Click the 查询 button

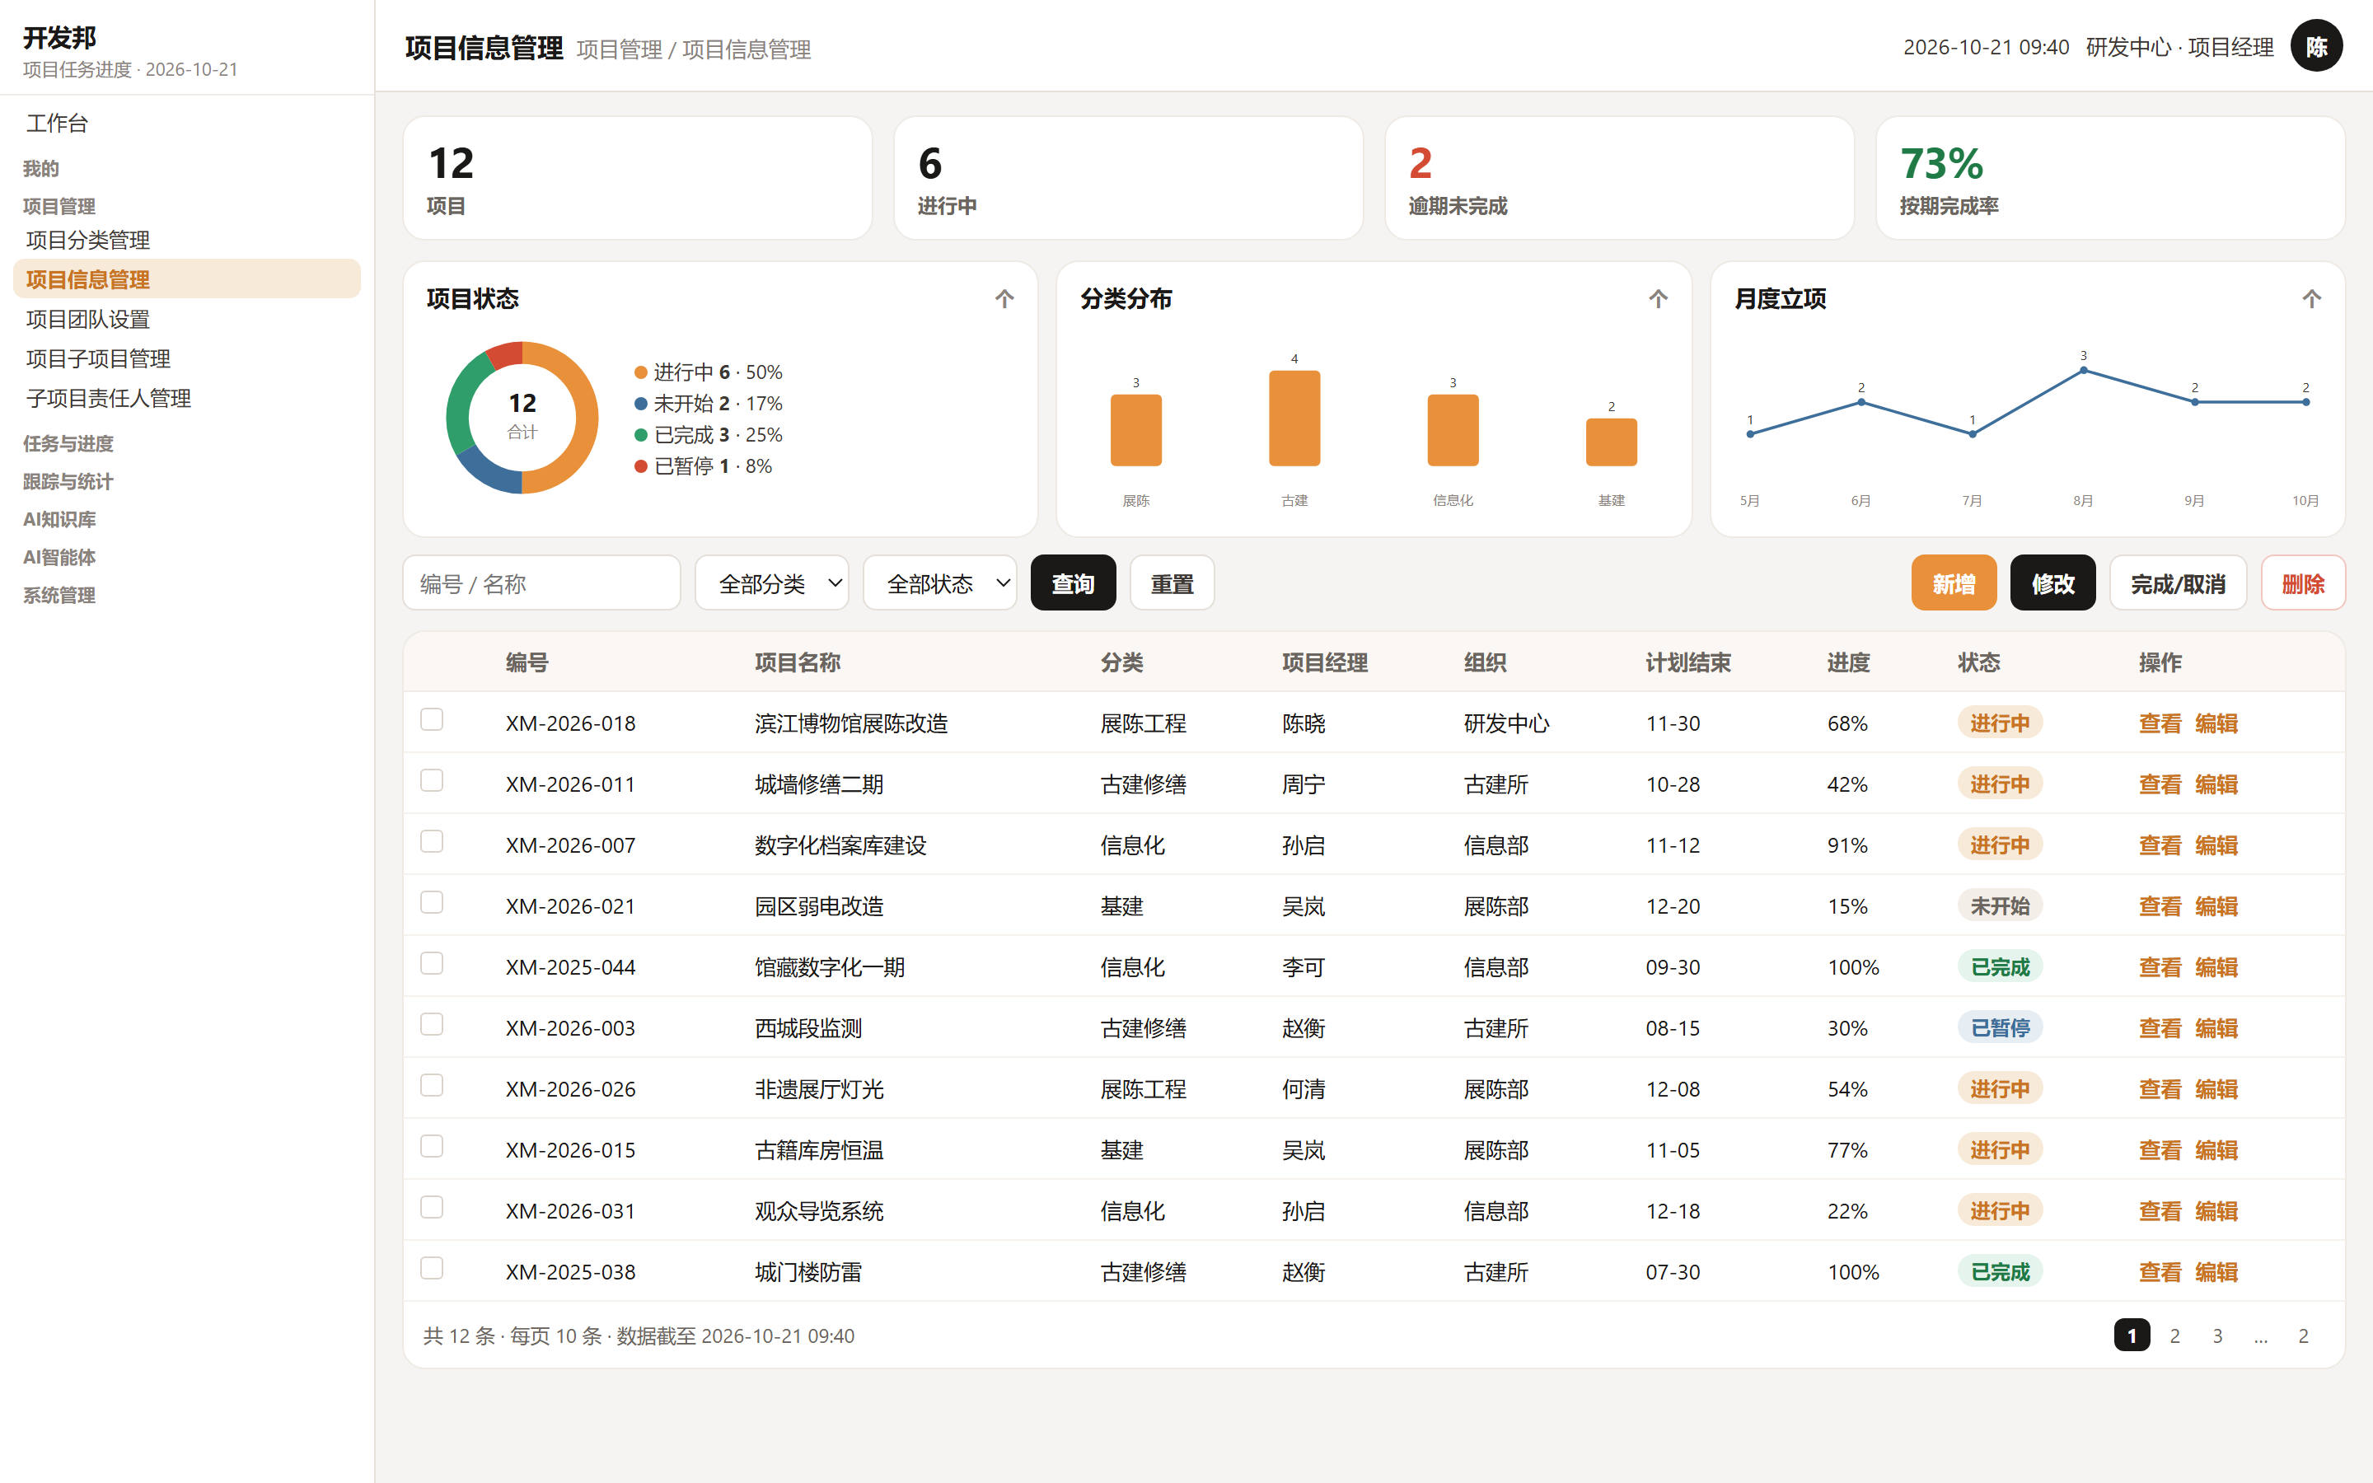[x=1073, y=583]
